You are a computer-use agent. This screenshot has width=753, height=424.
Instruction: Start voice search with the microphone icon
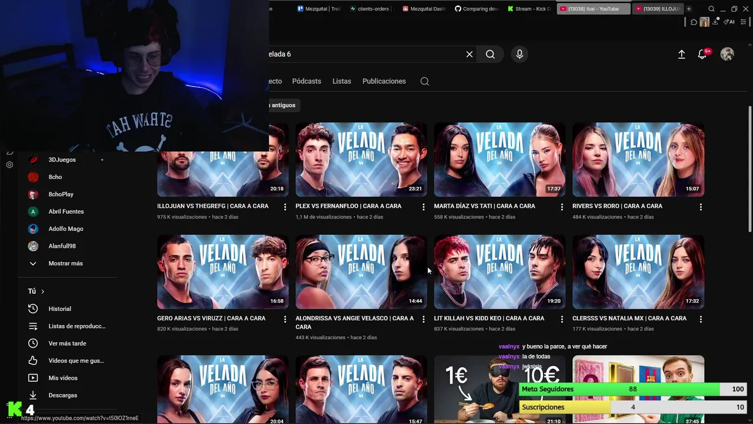click(519, 54)
